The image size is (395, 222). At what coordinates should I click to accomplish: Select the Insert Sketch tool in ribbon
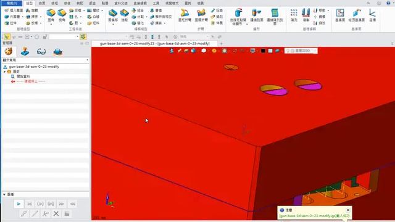(14, 10)
